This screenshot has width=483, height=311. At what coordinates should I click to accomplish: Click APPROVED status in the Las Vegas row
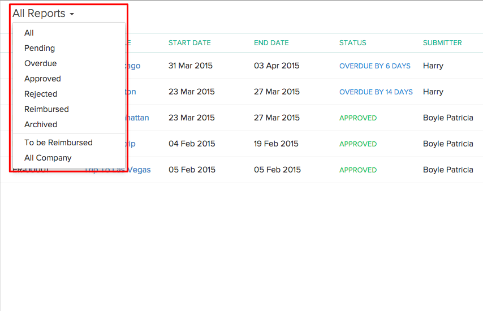click(358, 170)
